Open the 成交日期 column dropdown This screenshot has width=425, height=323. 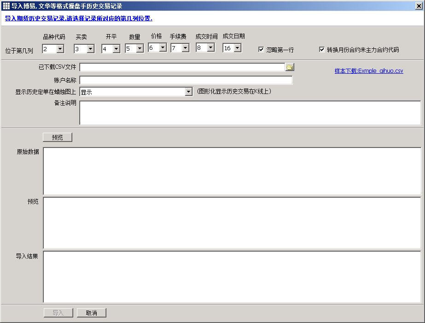tap(237, 48)
